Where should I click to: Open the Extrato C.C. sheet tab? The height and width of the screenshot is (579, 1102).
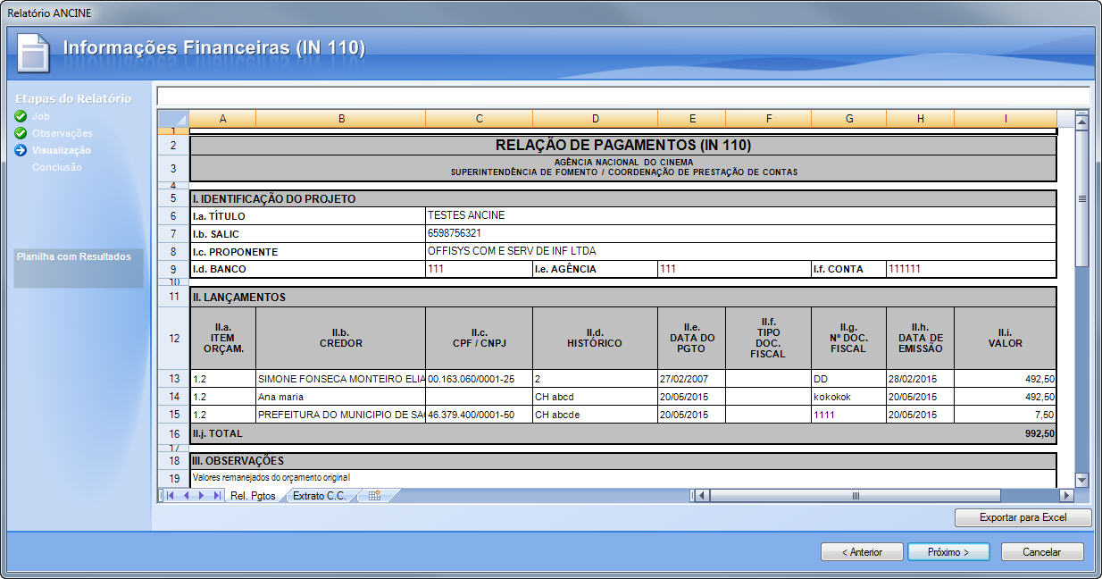(320, 496)
